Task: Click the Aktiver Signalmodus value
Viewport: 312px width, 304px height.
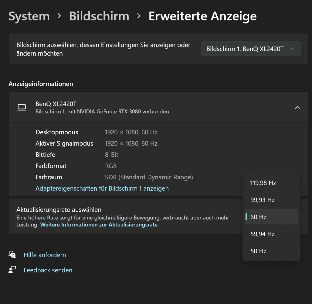Action: [x=131, y=143]
